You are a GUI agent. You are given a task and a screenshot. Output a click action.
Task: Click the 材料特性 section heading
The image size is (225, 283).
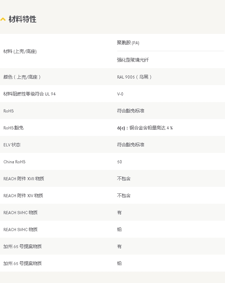[x=22, y=19]
